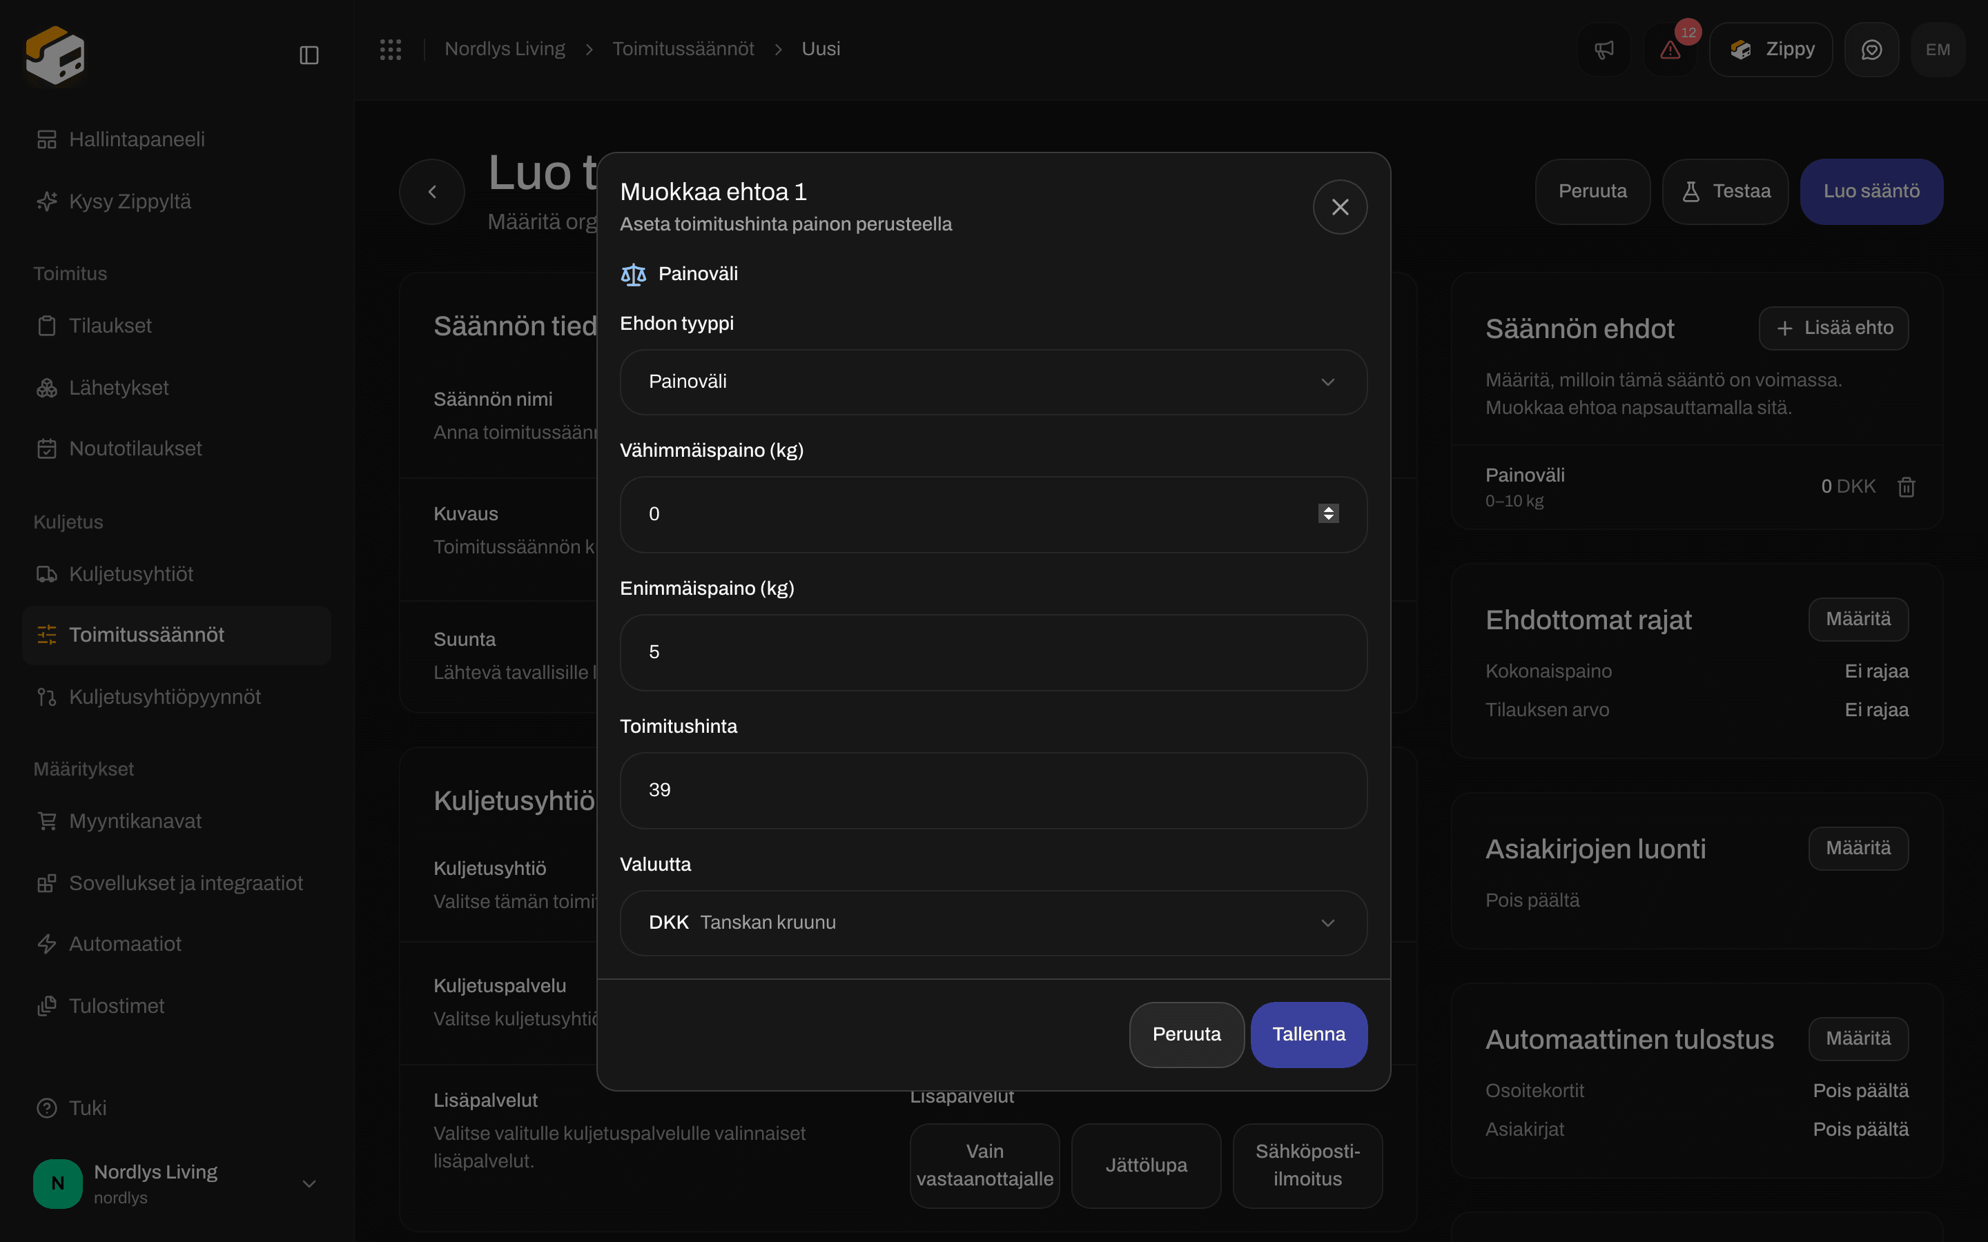
Task: Click the Tuki help sidebar item
Action: click(x=177, y=1108)
